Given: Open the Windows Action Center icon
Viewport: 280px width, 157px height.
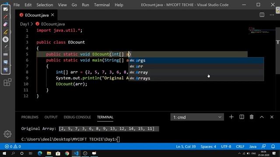Looking at the screenshot, I should [x=274, y=153].
